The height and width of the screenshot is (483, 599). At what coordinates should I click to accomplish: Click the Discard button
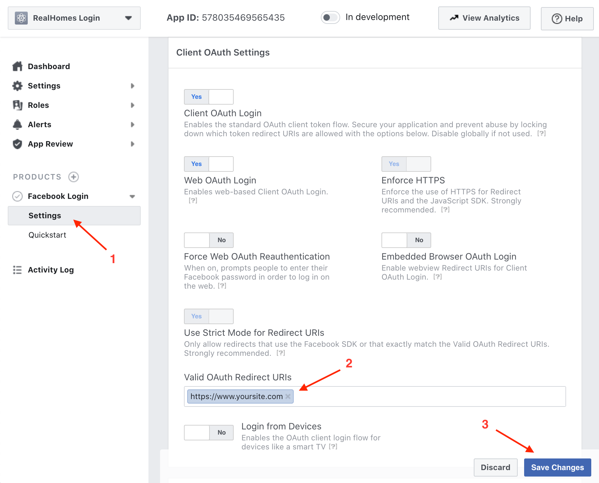coord(495,468)
